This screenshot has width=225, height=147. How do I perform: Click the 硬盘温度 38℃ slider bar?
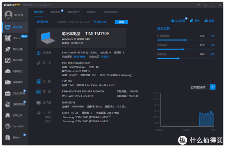(186, 58)
